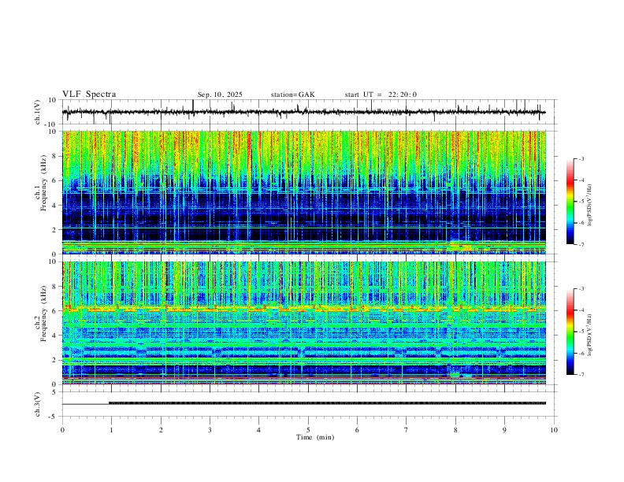Click the time axis tick "5"
The image size is (624, 482).
(308, 430)
